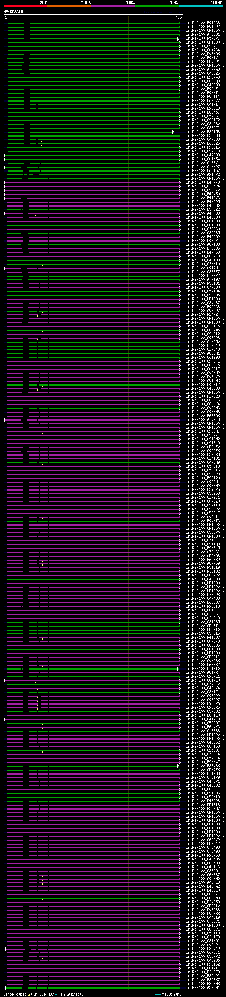Image resolution: width=226 pixels, height=997 pixels.
Task: Open hit UniRef100_A7Q331
Action: point(203,34)
